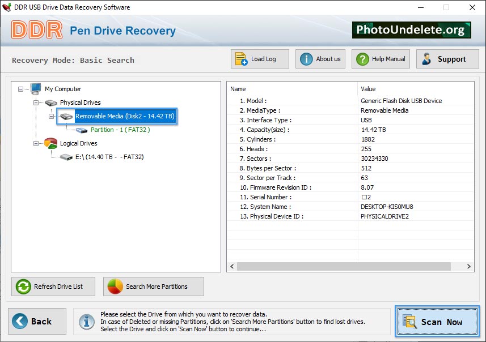
Task: Click the Help Manual question mark icon
Action: 362,59
